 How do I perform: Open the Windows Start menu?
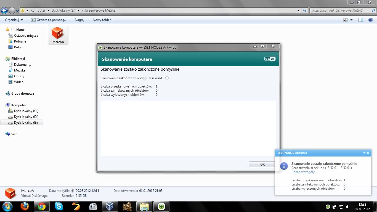(7, 206)
